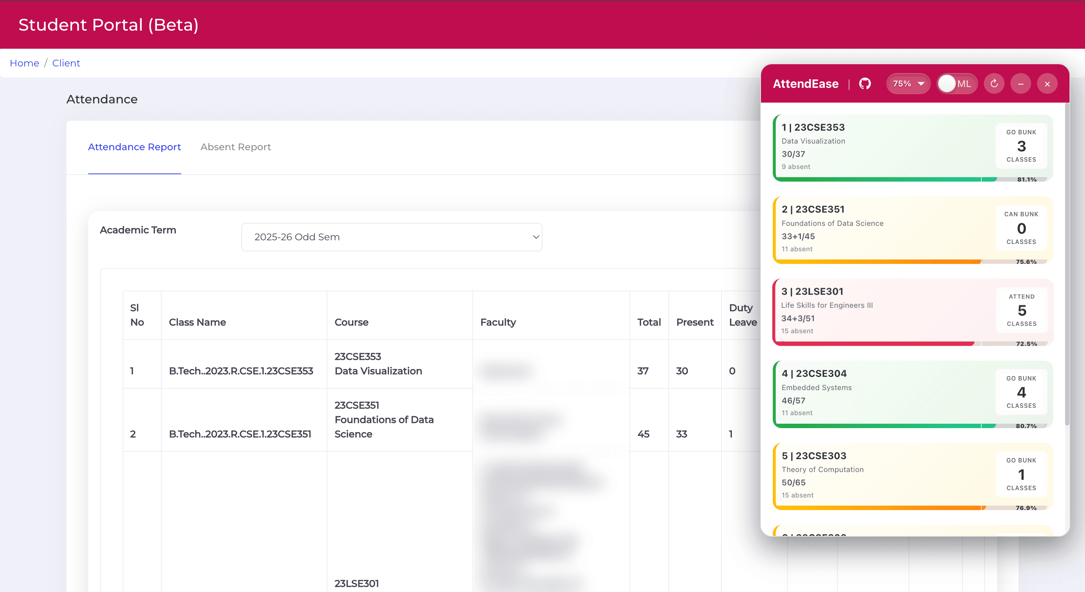The width and height of the screenshot is (1085, 592).
Task: Click the Present value 30
Action: click(682, 371)
